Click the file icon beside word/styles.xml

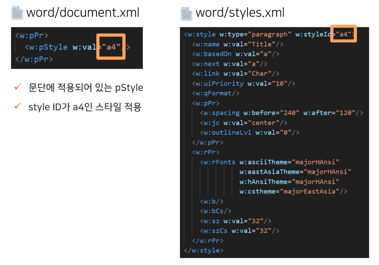pyautogui.click(x=187, y=13)
